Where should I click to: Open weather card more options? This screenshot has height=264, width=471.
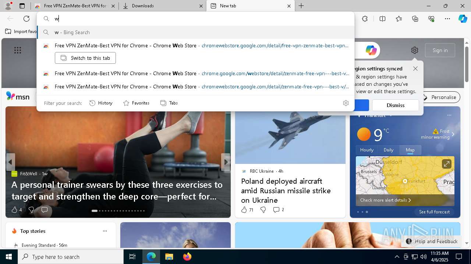tap(449, 115)
